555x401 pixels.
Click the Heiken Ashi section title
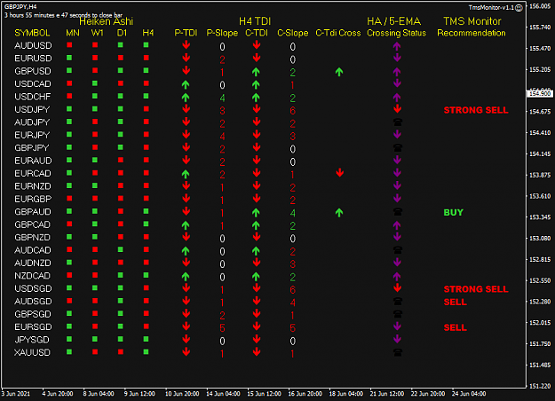click(x=107, y=21)
